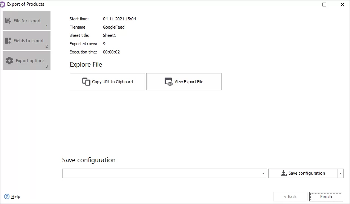Open the arrow menu beside Save configuration button

point(341,174)
